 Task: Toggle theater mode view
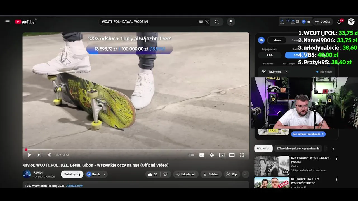[232, 155]
